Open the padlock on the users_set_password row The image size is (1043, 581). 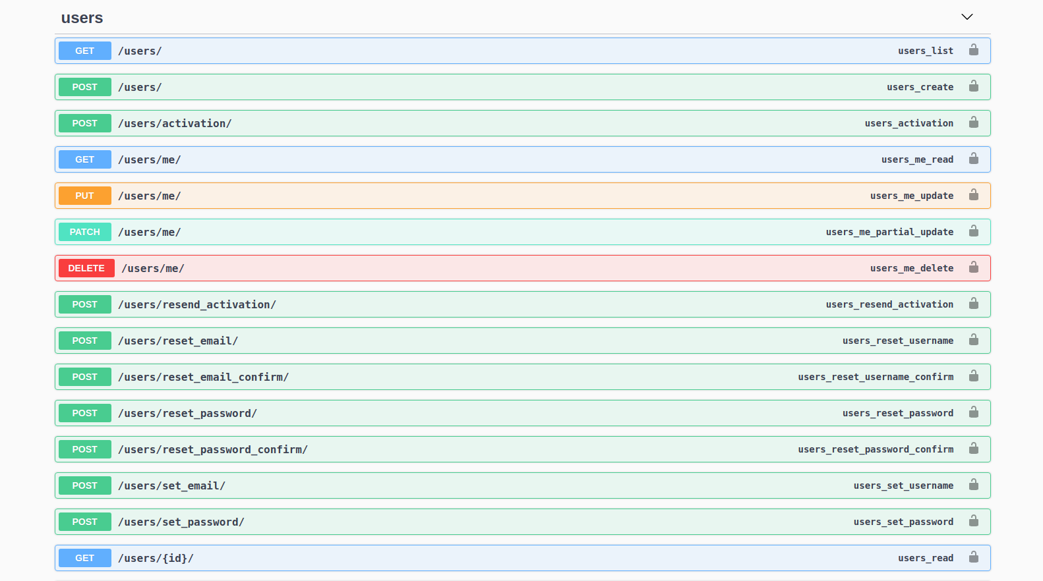974,521
